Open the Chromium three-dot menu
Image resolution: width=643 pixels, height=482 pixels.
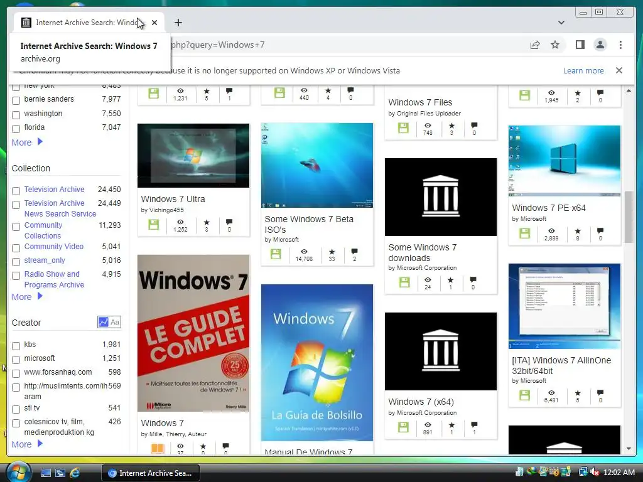coord(620,45)
